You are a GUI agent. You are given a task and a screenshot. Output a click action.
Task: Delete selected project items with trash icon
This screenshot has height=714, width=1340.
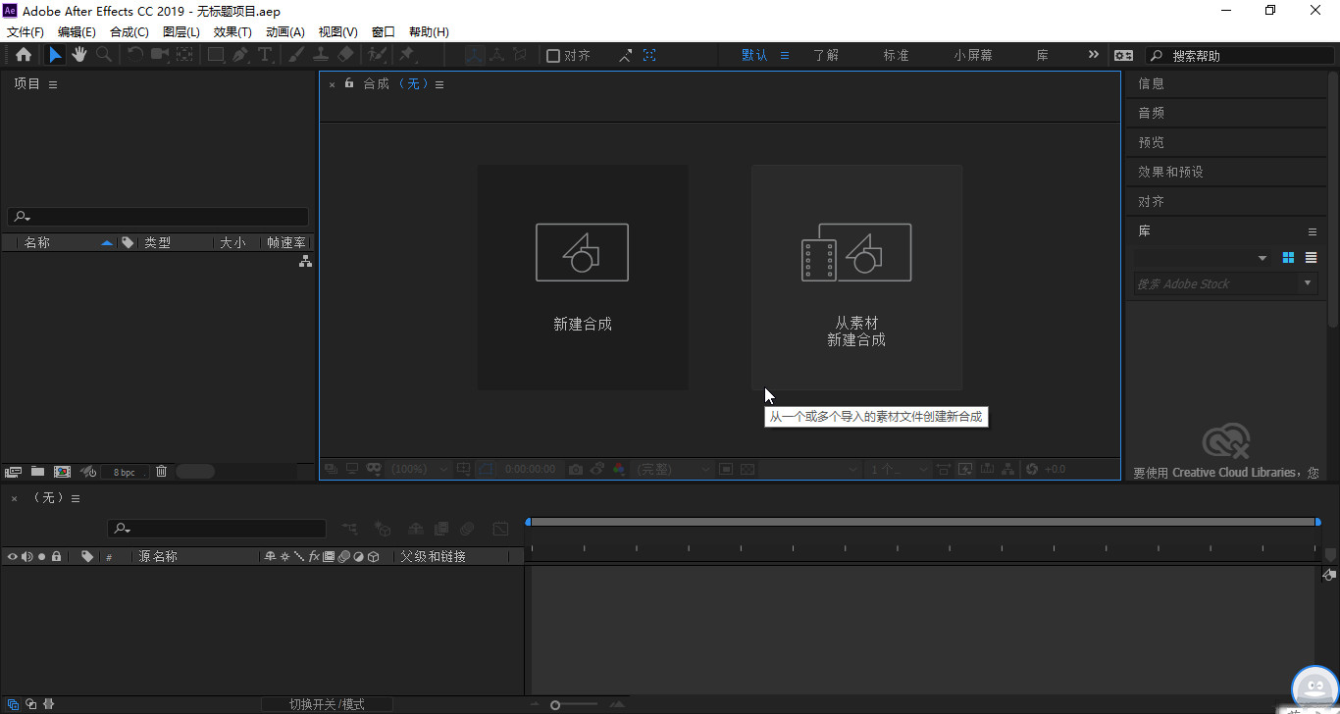click(162, 472)
